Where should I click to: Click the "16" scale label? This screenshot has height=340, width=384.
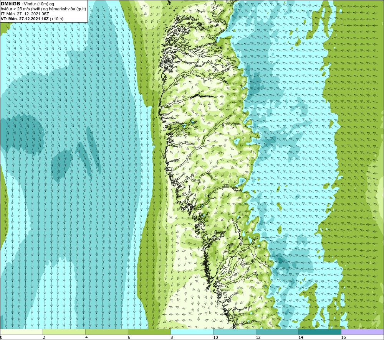click(x=343, y=338)
